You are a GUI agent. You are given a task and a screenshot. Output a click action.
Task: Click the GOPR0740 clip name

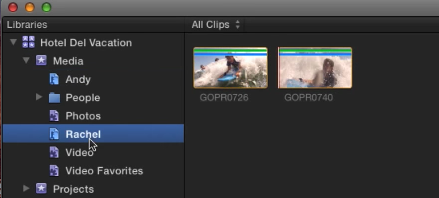click(x=308, y=98)
